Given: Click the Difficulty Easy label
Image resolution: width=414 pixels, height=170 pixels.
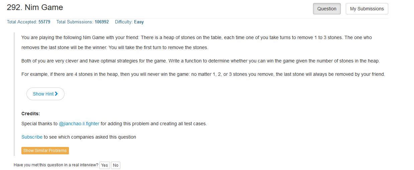Looking at the screenshot, I should (139, 22).
